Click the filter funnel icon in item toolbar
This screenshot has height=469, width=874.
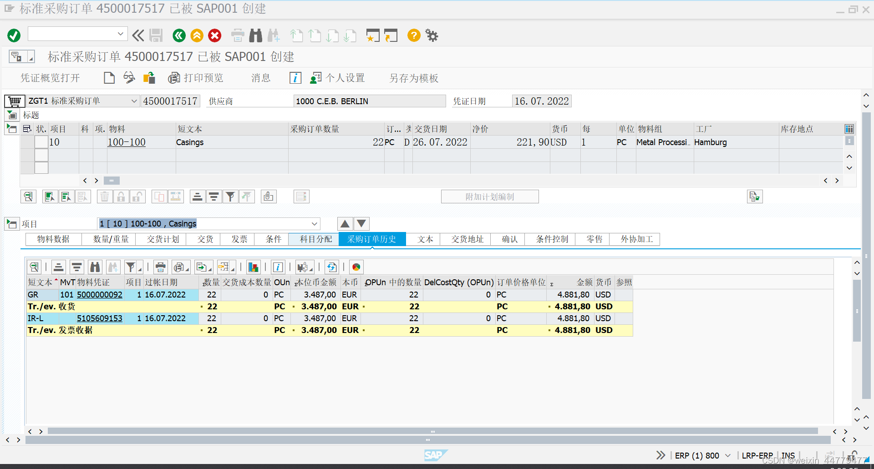click(230, 197)
